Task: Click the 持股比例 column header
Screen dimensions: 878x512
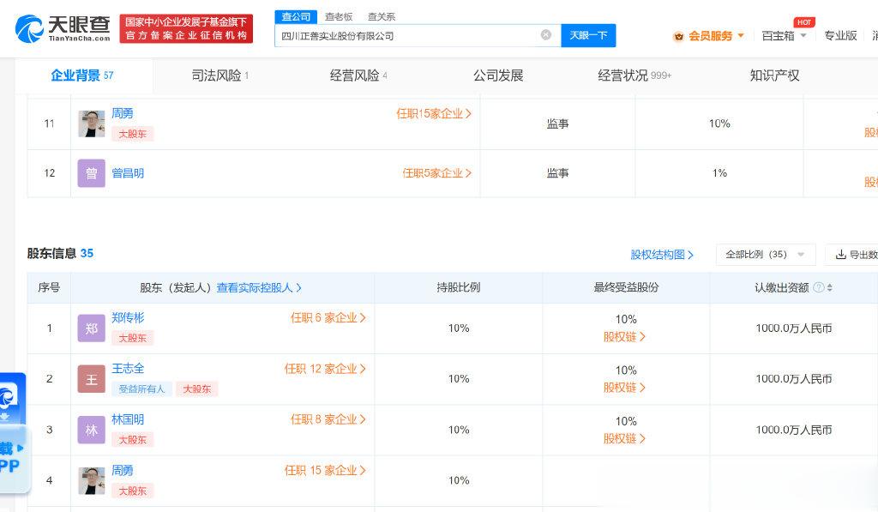Action: click(458, 287)
